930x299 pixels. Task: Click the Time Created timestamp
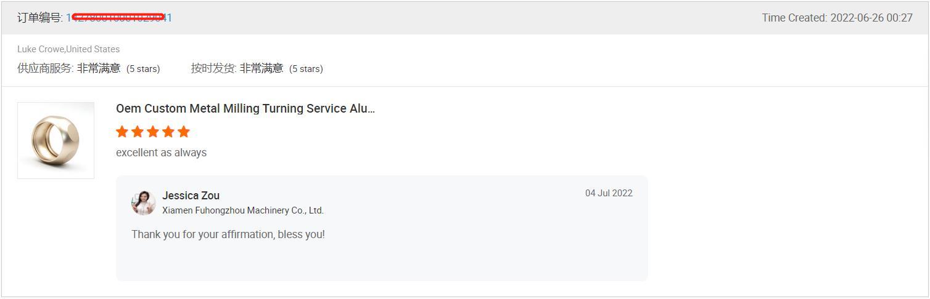(x=837, y=18)
